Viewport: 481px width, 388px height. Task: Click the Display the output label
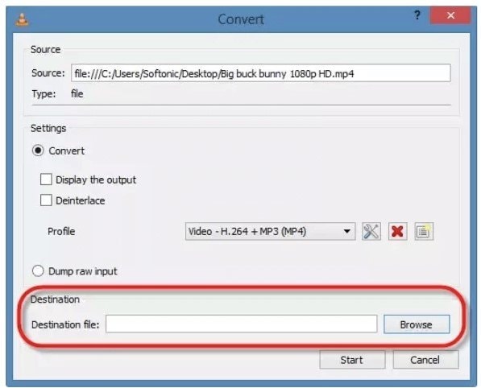pyautogui.click(x=96, y=180)
